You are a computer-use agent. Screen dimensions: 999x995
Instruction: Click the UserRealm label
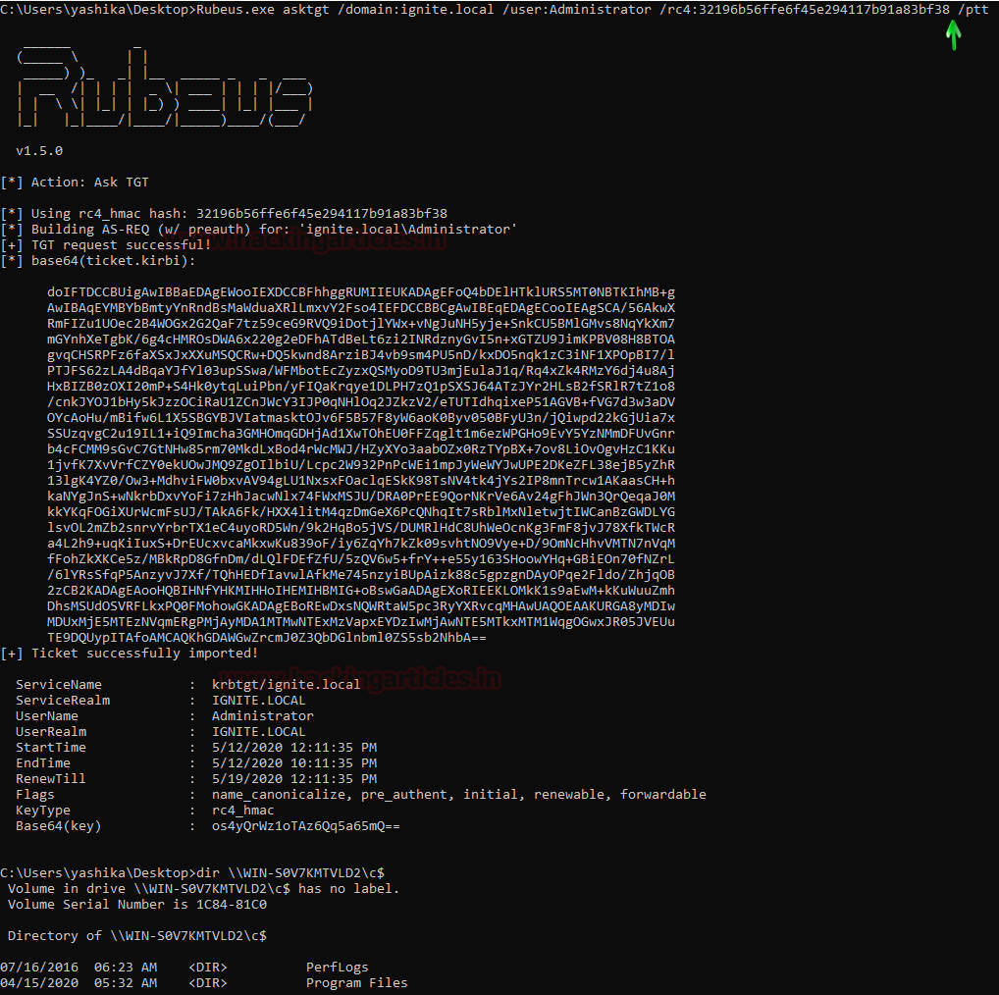click(x=51, y=732)
